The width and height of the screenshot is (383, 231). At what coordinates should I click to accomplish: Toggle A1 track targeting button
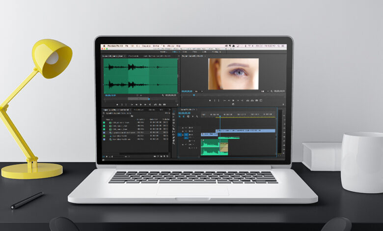coord(187,138)
